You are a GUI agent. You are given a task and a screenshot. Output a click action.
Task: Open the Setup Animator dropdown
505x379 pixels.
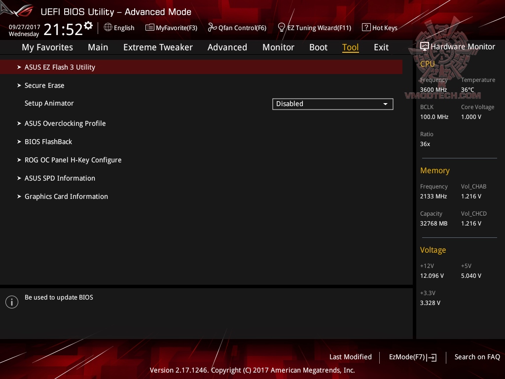pyautogui.click(x=332, y=104)
